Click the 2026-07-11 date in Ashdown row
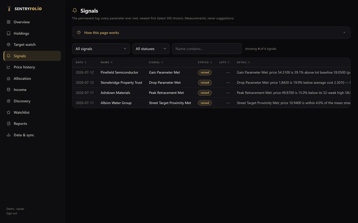 point(85,93)
